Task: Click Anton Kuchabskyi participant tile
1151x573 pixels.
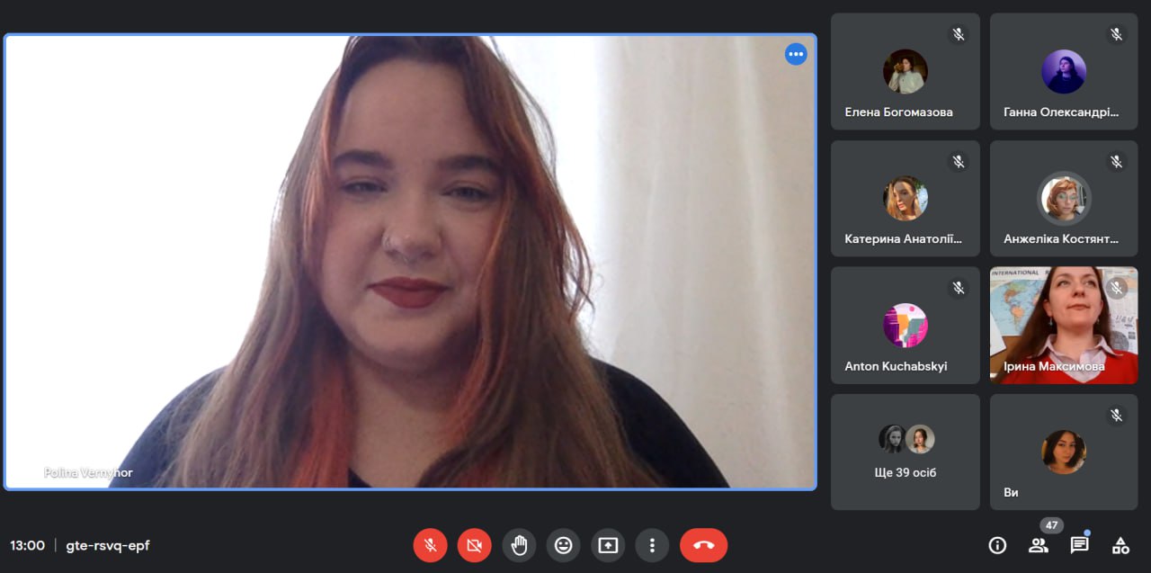Action: click(x=905, y=325)
